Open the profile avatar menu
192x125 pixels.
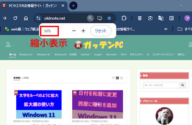pyautogui.click(x=187, y=18)
